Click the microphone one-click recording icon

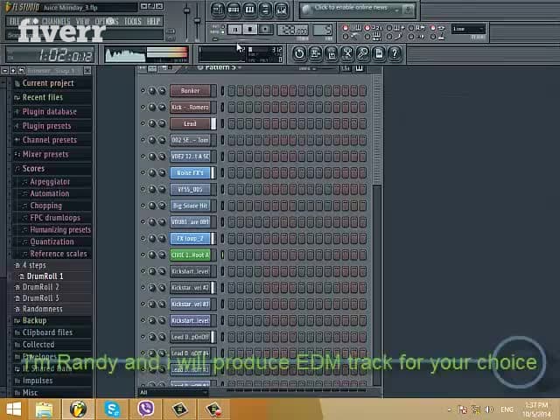click(x=363, y=54)
